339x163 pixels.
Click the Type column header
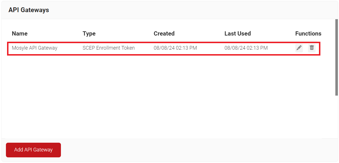89,34
